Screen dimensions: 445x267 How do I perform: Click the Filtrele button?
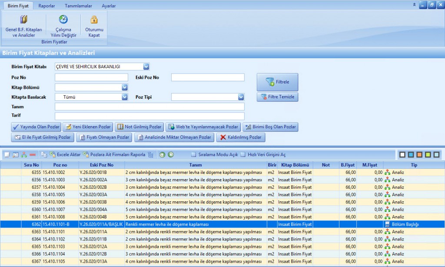pos(277,82)
